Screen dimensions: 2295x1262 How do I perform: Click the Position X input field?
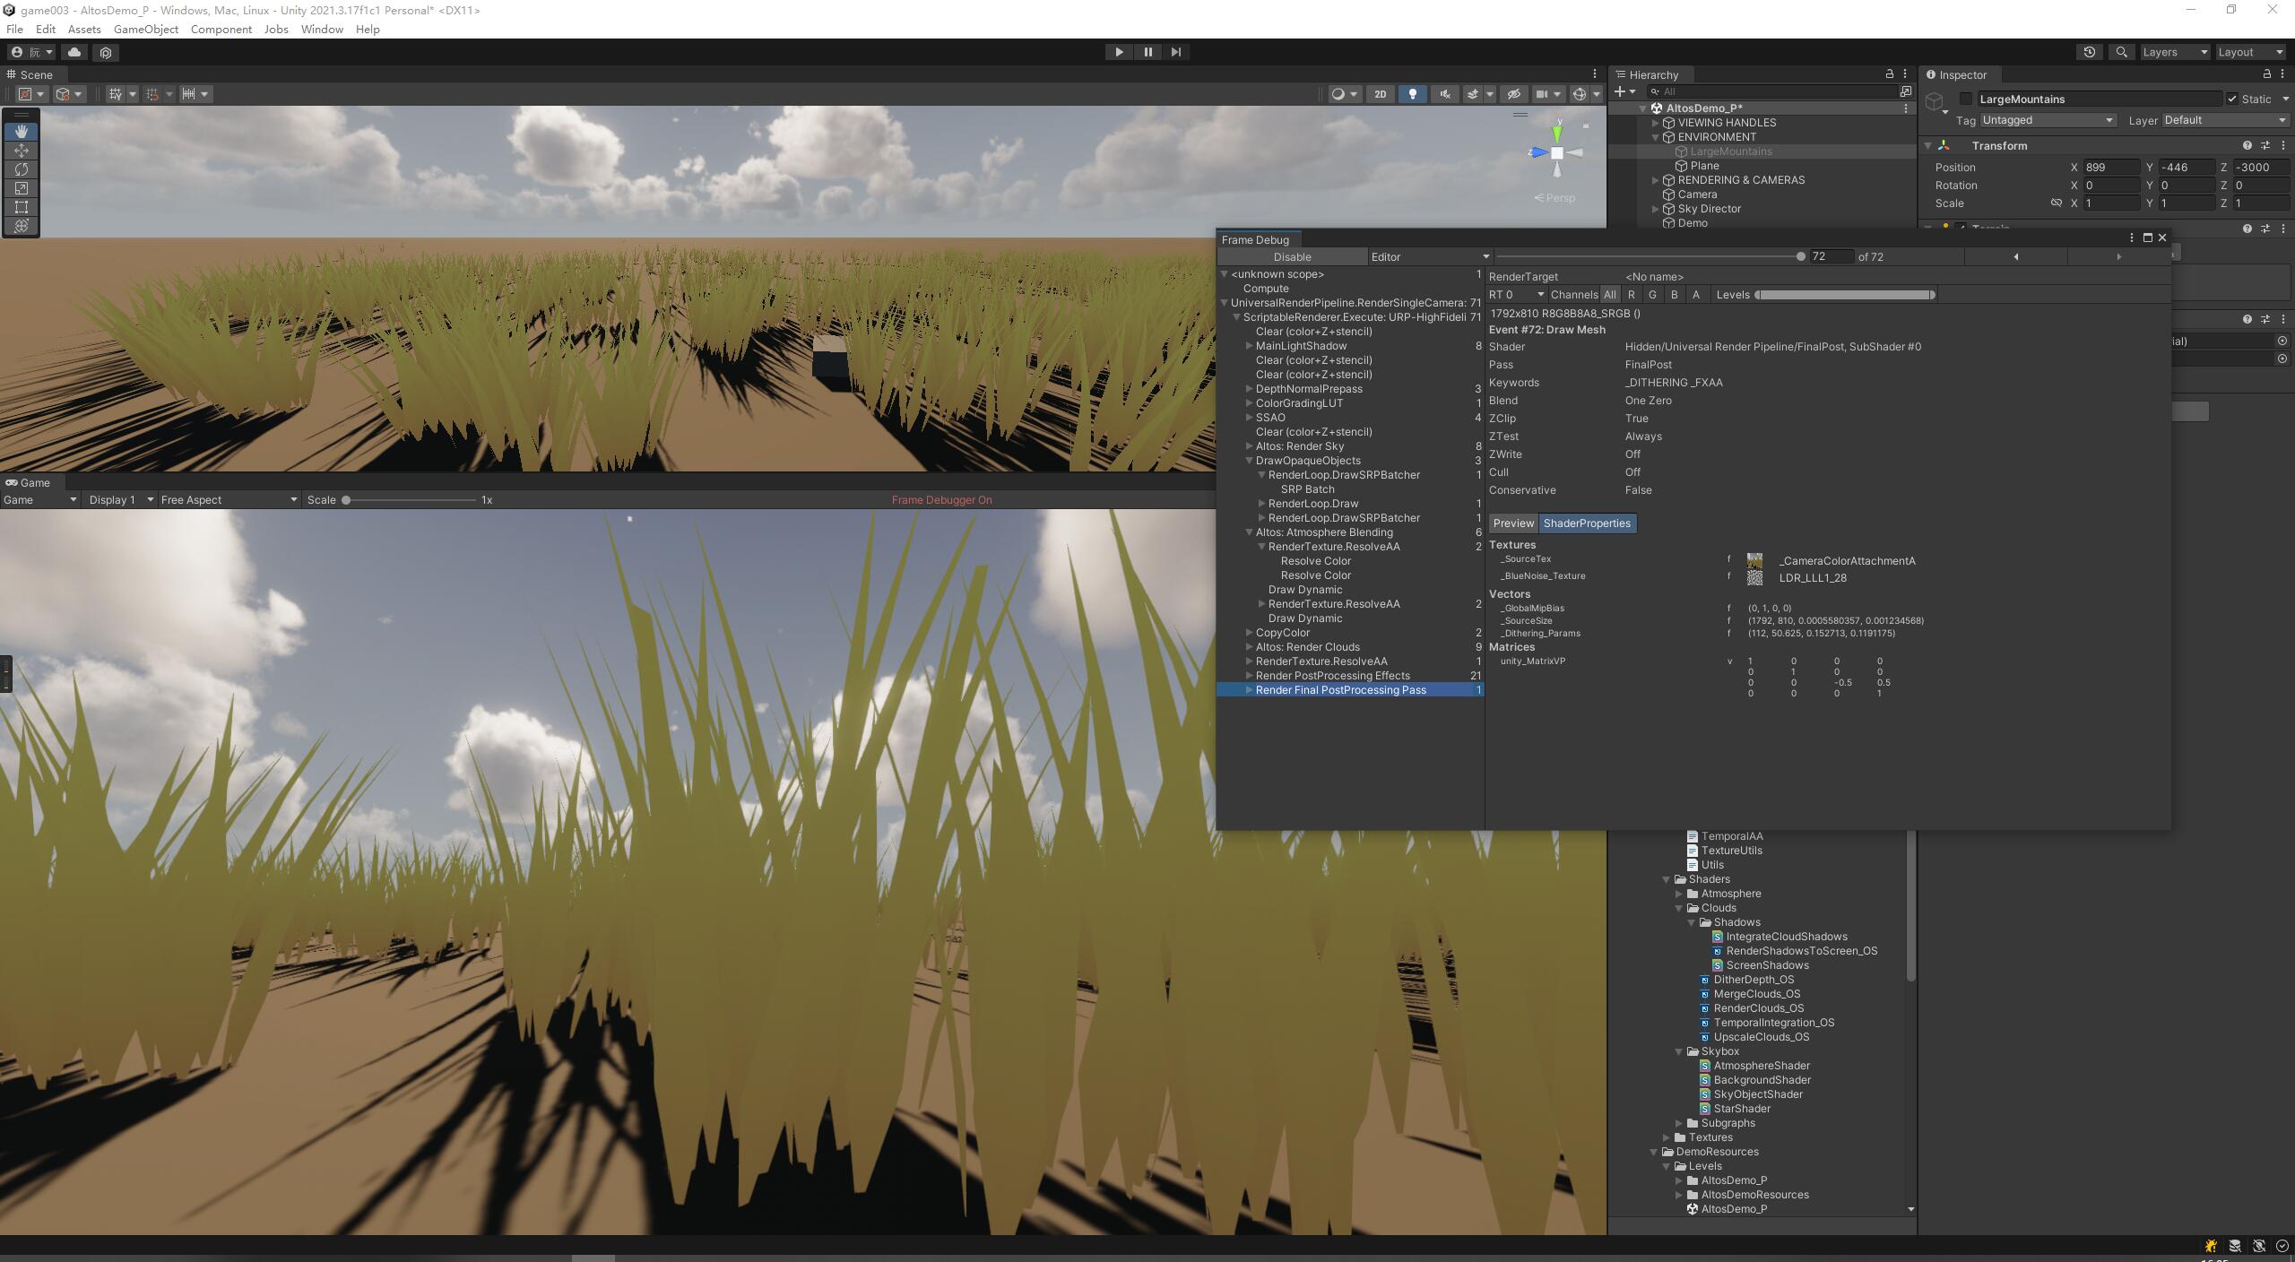coord(2111,168)
